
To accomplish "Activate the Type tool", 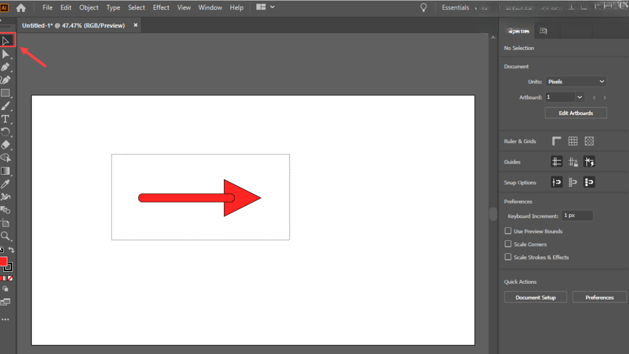I will [x=6, y=119].
